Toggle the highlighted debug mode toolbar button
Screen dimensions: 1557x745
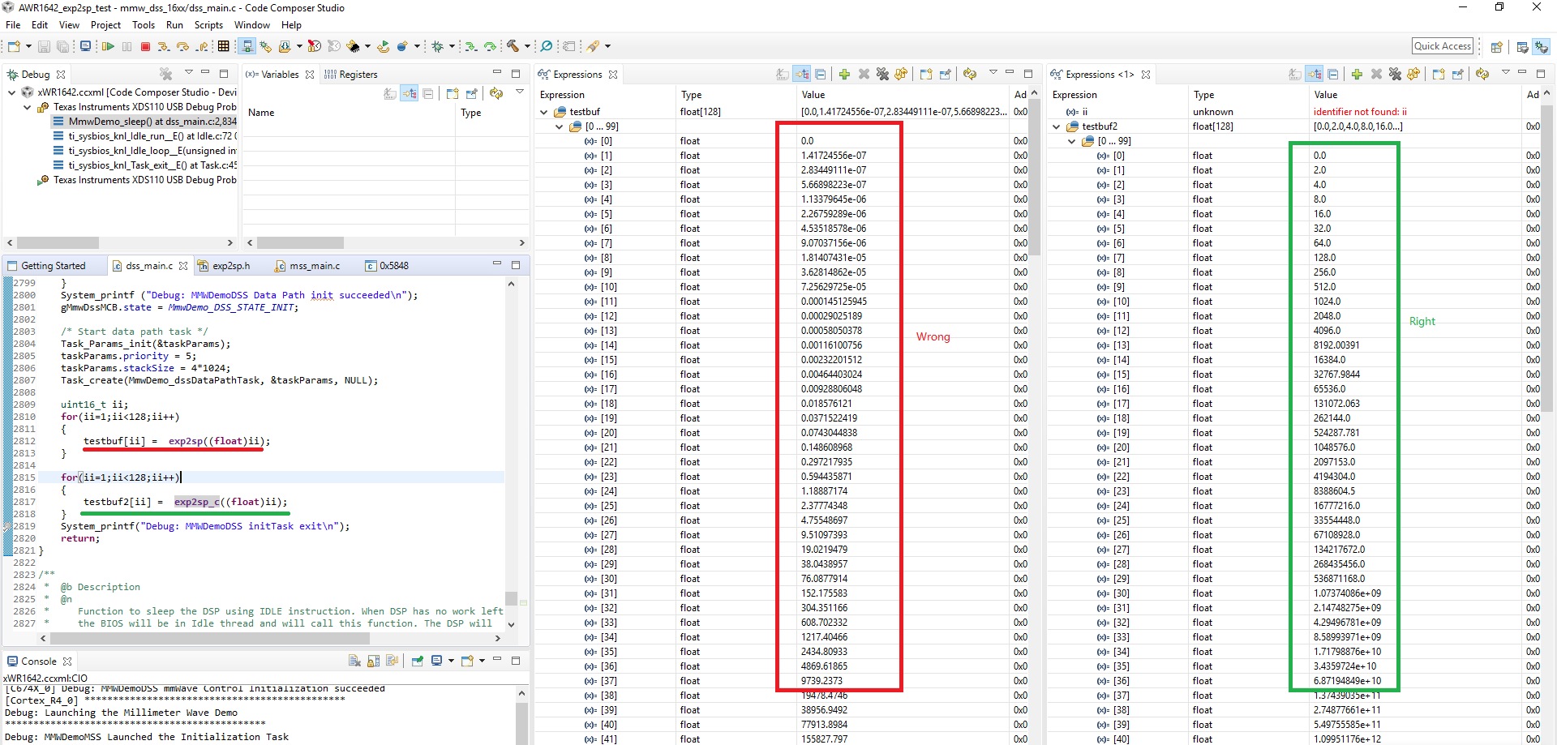coord(247,47)
